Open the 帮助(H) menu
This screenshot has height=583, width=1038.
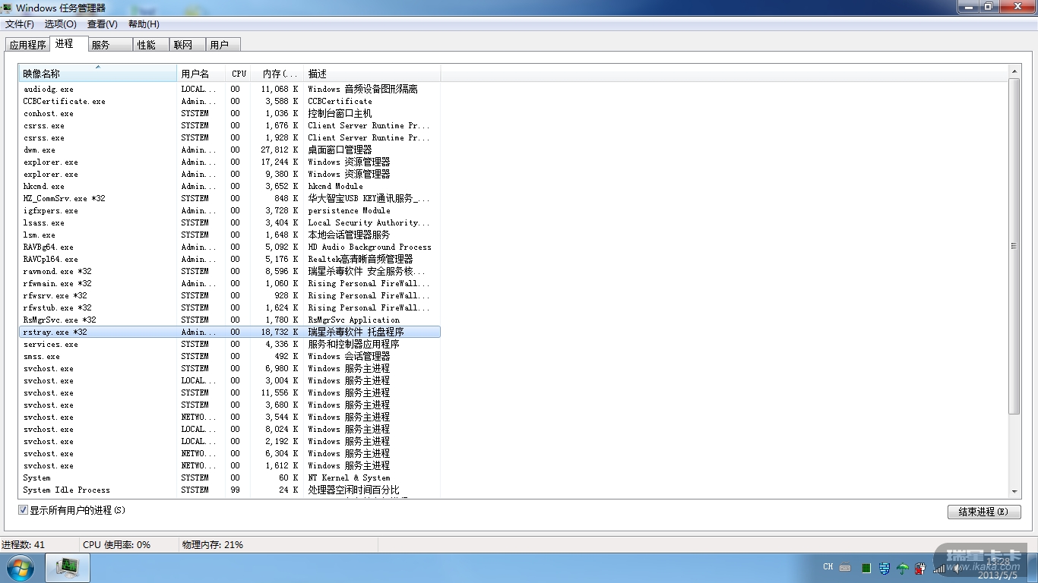(144, 24)
